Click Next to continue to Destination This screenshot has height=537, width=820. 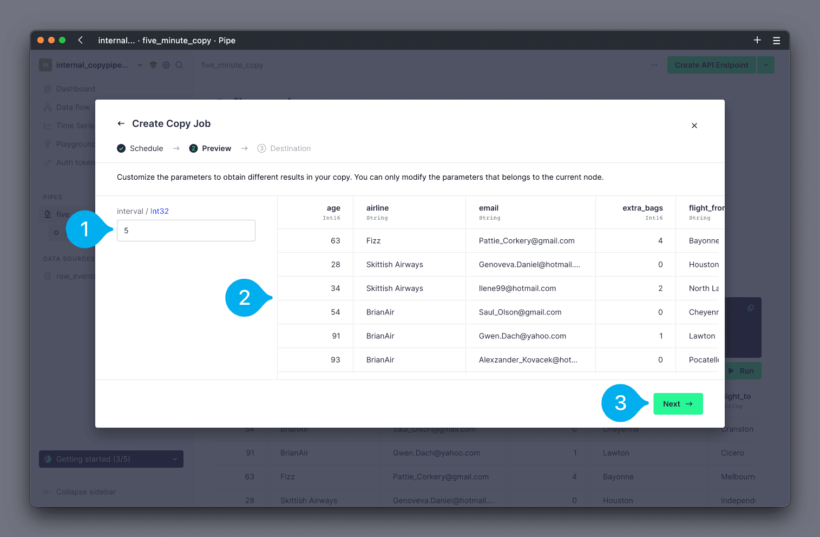point(678,404)
